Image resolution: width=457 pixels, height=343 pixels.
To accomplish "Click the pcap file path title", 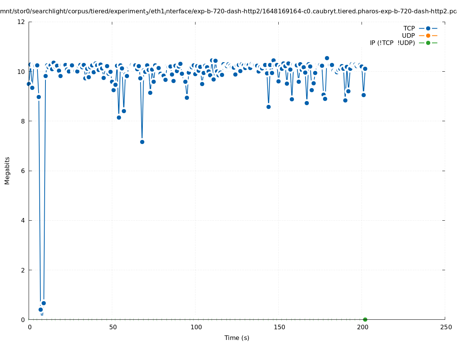I will [228, 12].
